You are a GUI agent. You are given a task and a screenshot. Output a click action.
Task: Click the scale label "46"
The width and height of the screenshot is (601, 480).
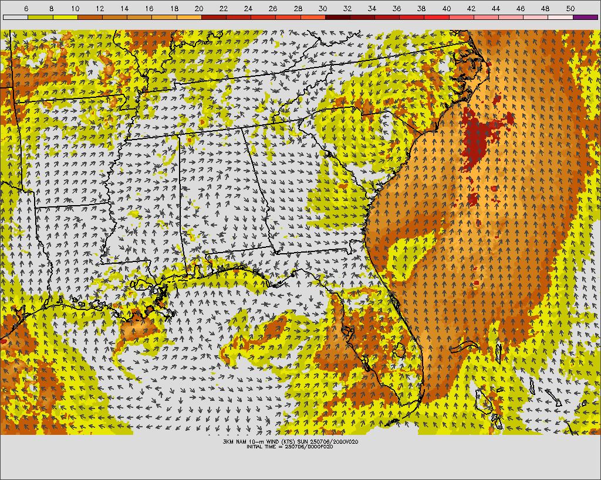coord(521,8)
